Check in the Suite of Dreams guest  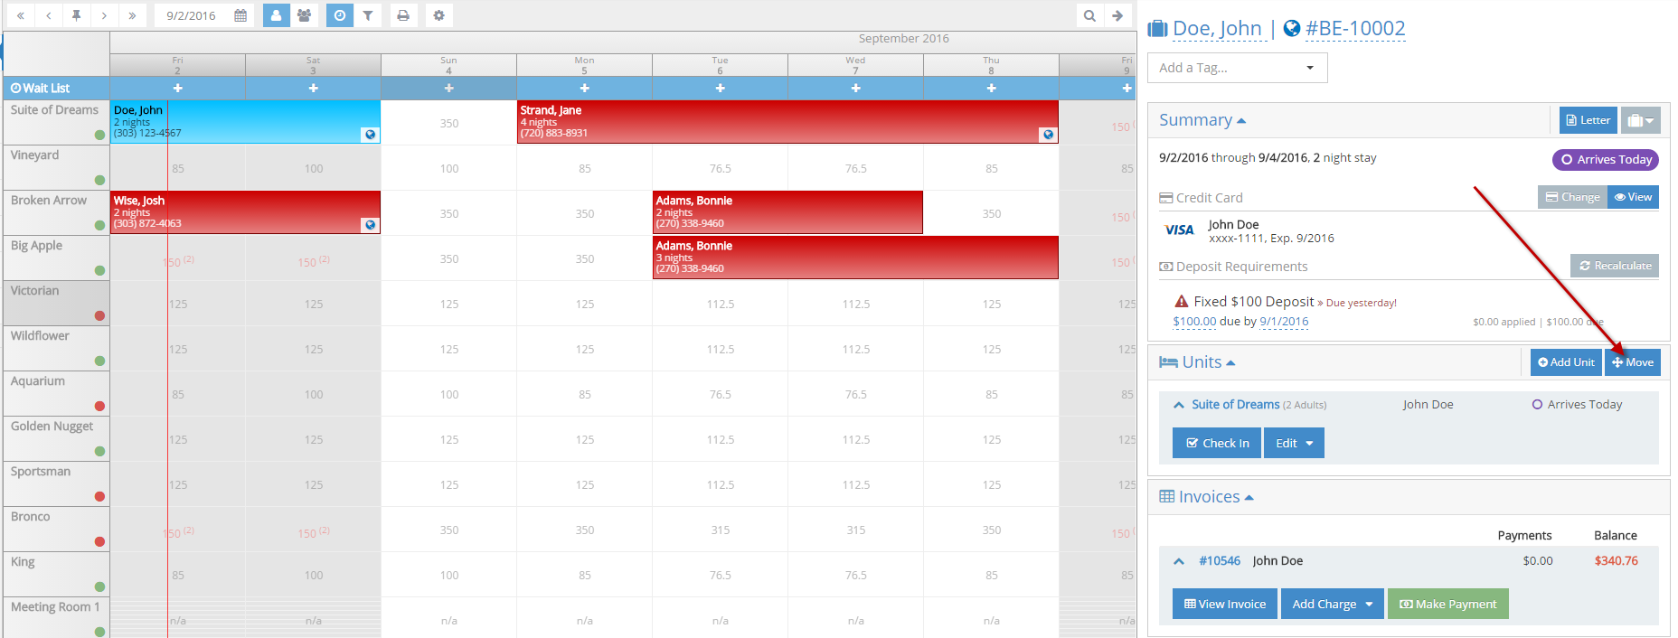1217,443
